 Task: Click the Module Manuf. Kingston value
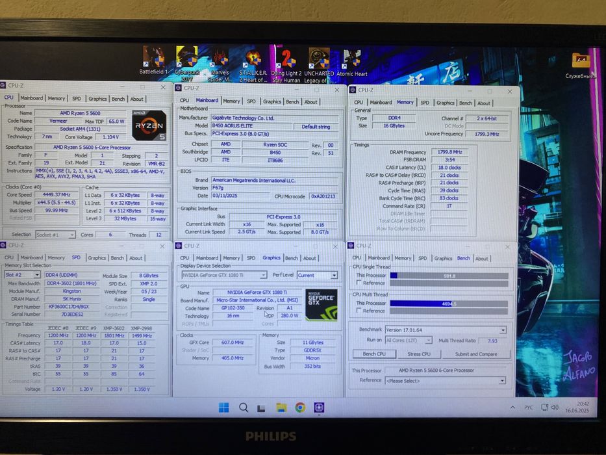(72, 291)
